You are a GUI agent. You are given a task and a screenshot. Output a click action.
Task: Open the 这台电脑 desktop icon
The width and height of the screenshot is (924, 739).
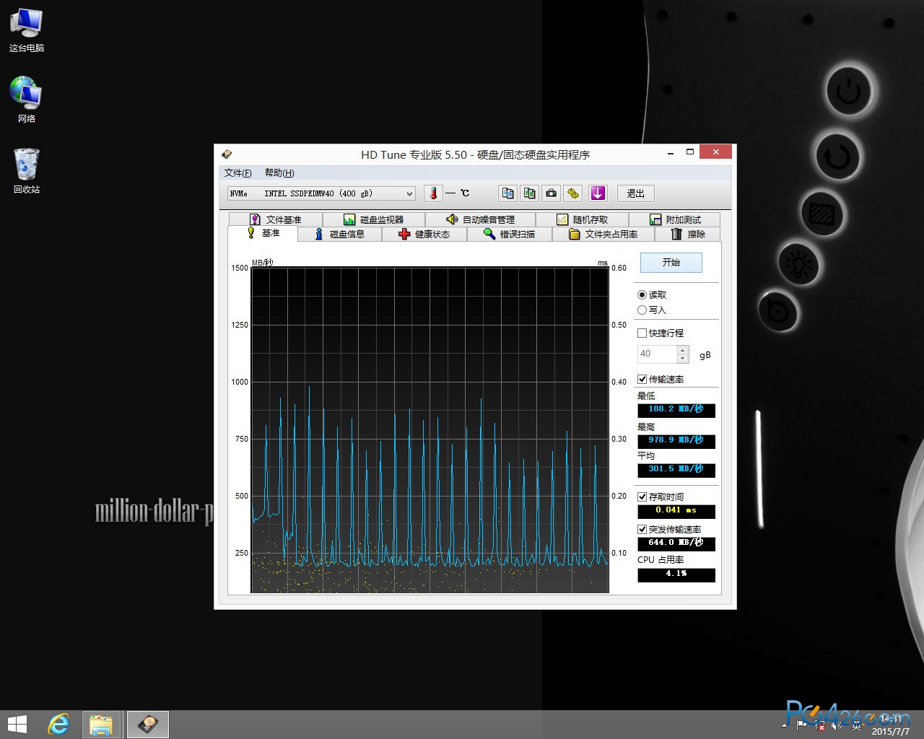click(x=27, y=30)
